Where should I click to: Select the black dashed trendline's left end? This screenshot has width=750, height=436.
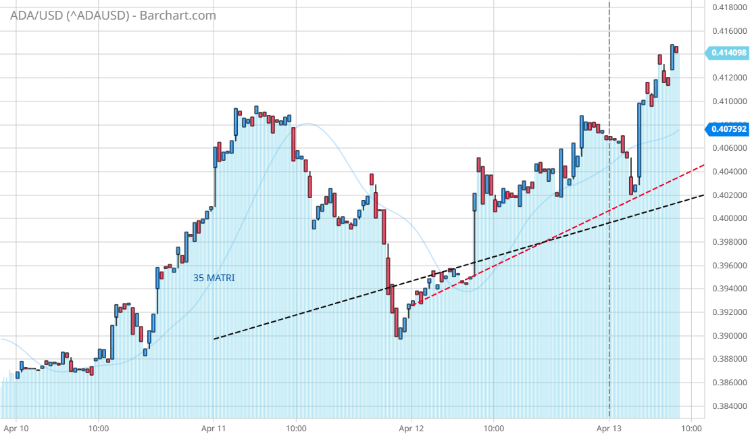[214, 339]
